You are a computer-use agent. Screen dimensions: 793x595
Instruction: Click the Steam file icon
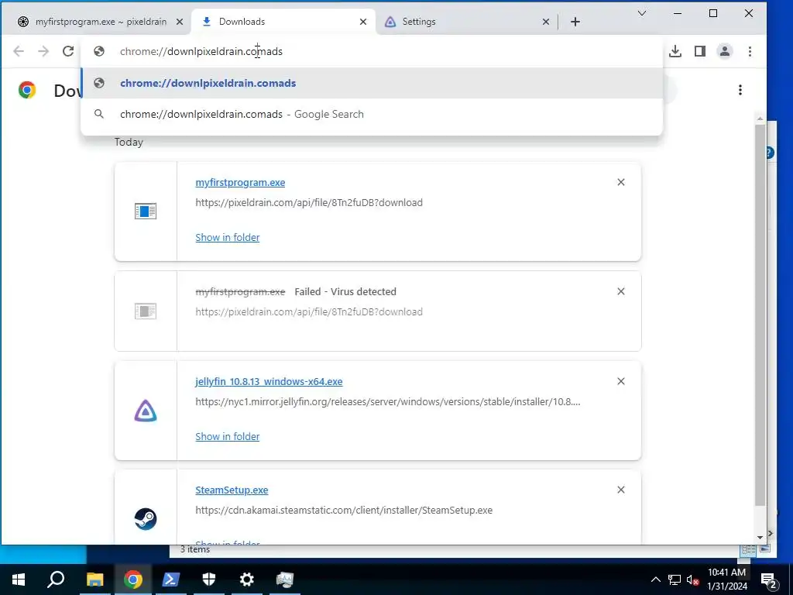pyautogui.click(x=146, y=519)
